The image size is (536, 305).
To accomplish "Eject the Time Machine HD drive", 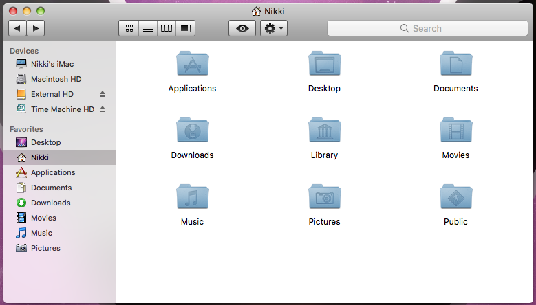I will (x=103, y=109).
